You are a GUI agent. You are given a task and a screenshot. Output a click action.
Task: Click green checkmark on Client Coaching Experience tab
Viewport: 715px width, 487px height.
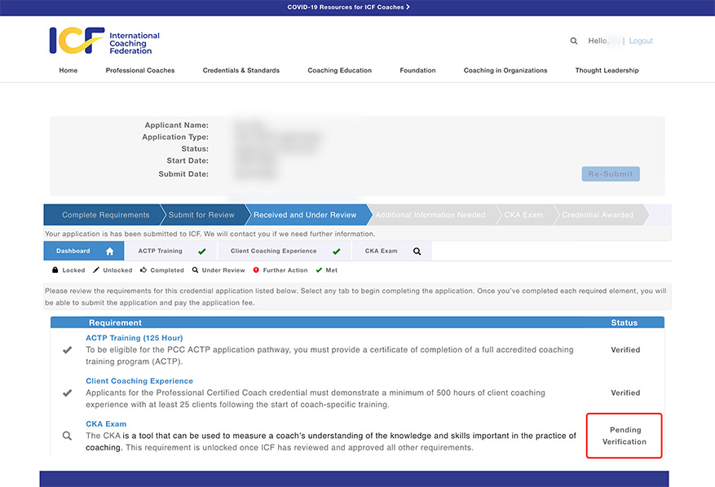coord(337,252)
